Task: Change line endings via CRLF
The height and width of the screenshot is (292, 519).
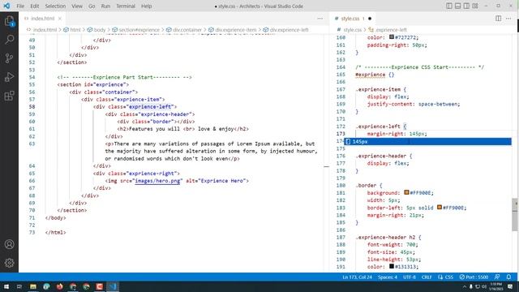Action: pyautogui.click(x=427, y=277)
